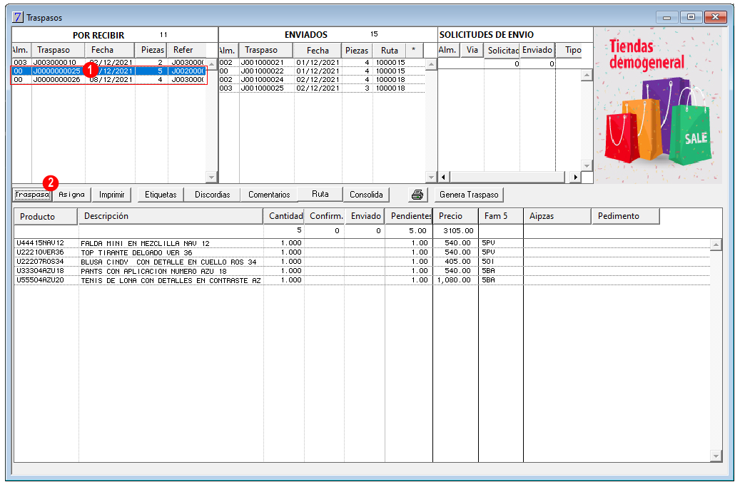Click the Traspasos window title icon
The width and height of the screenshot is (740, 487).
[18, 17]
